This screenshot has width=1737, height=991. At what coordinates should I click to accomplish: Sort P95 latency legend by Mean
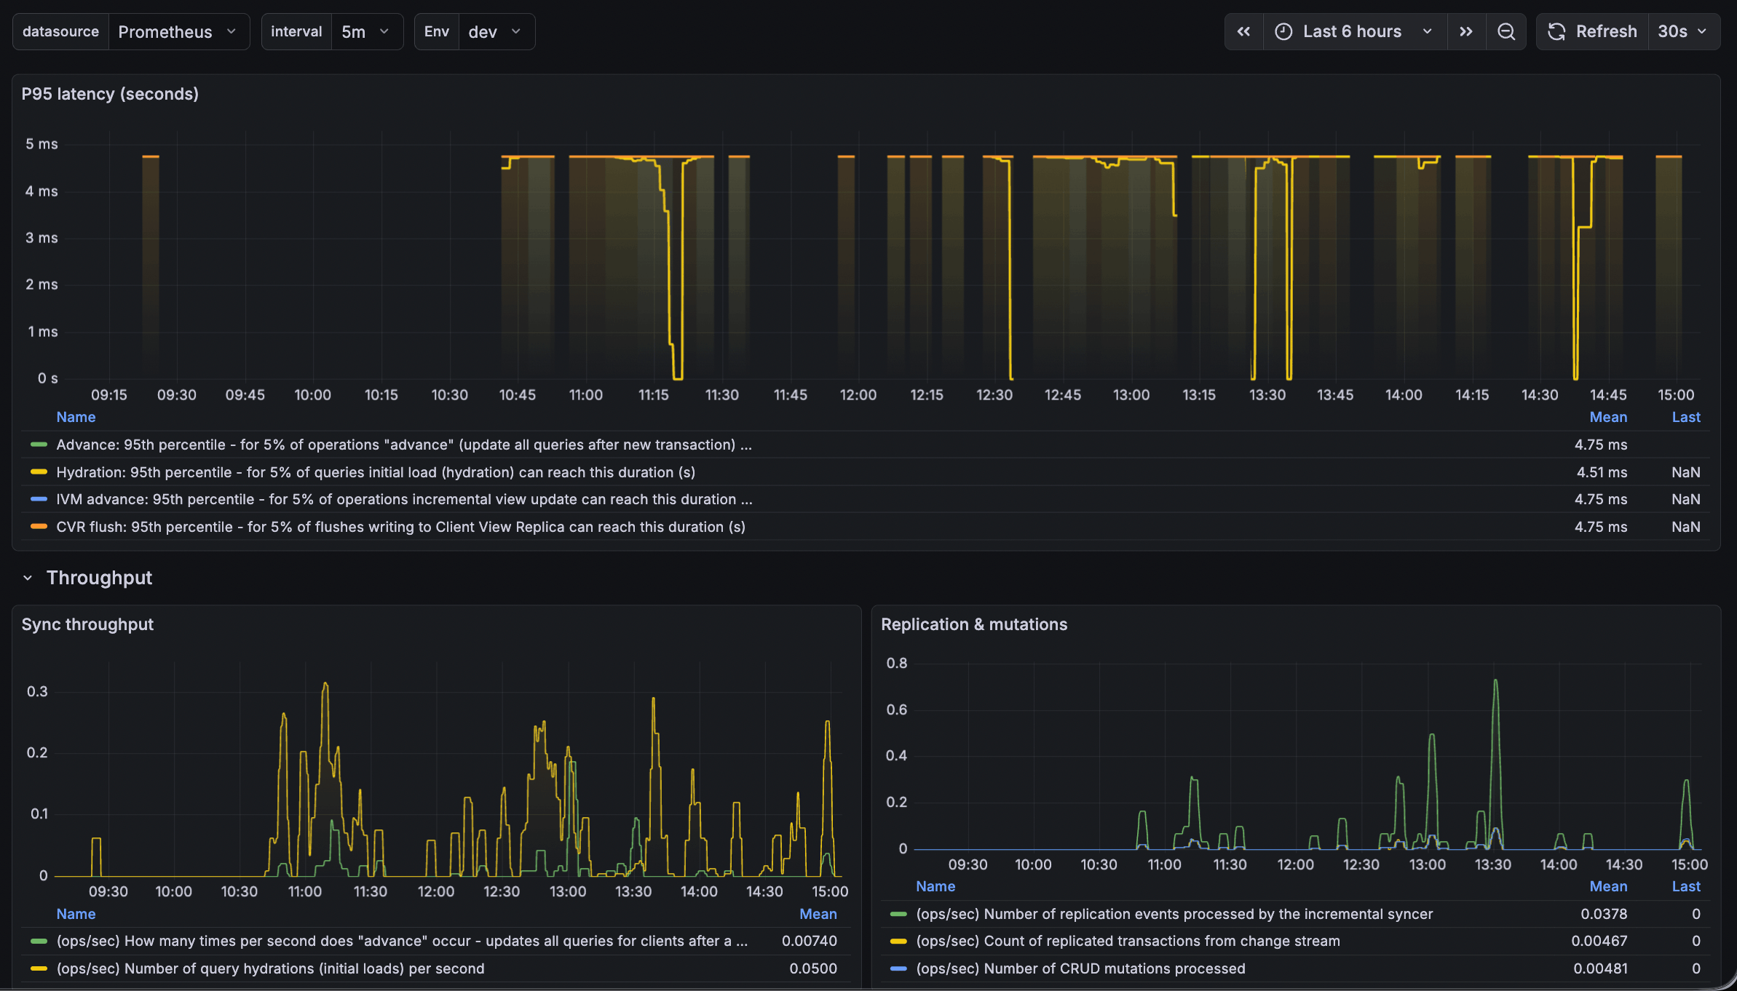click(x=1607, y=417)
